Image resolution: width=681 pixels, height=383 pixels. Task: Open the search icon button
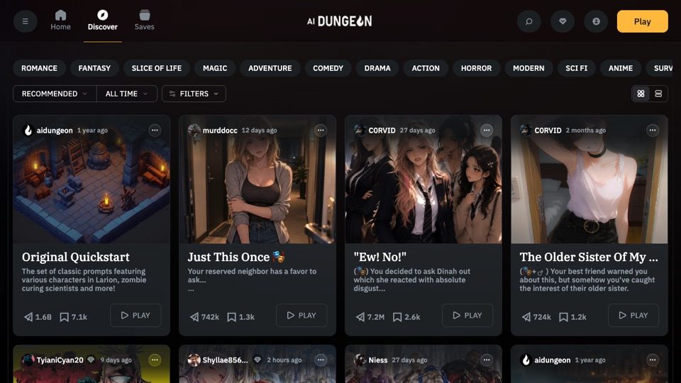pos(529,21)
